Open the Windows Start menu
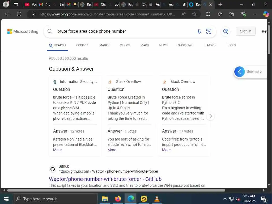 tap(6, 199)
